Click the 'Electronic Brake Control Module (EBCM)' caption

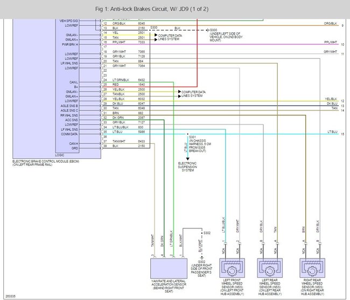click(46, 163)
